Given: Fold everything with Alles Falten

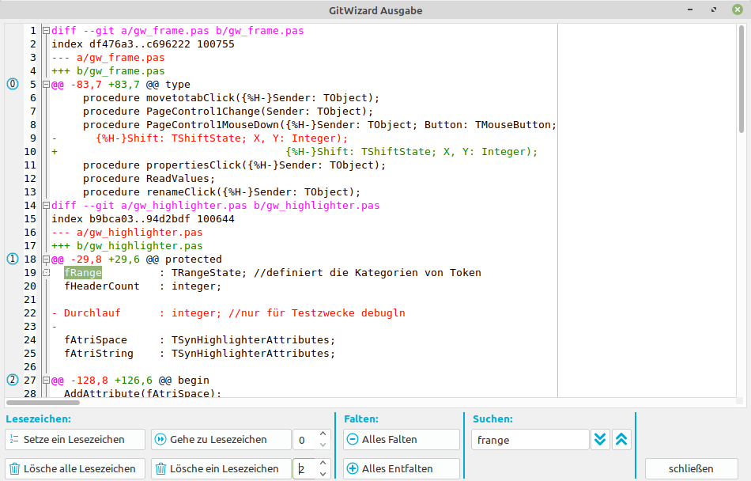Looking at the screenshot, I should [401, 440].
